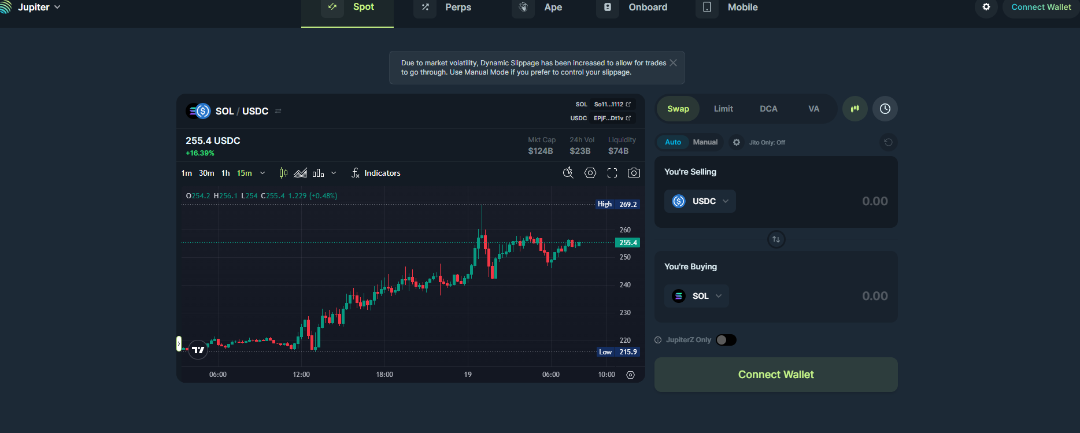The height and width of the screenshot is (433, 1080).
Task: Select the bar columns chart style
Action: click(318, 173)
